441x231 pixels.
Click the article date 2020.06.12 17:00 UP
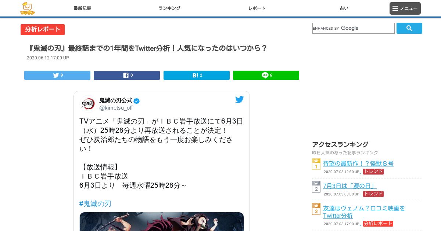click(48, 58)
